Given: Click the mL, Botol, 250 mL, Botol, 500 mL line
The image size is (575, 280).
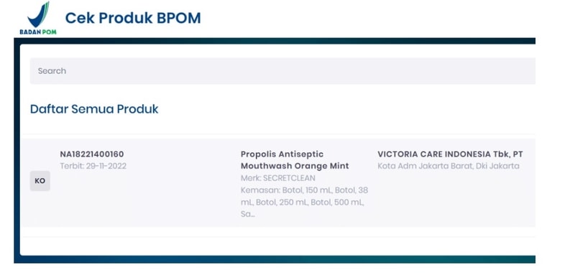Looking at the screenshot, I should 303,202.
